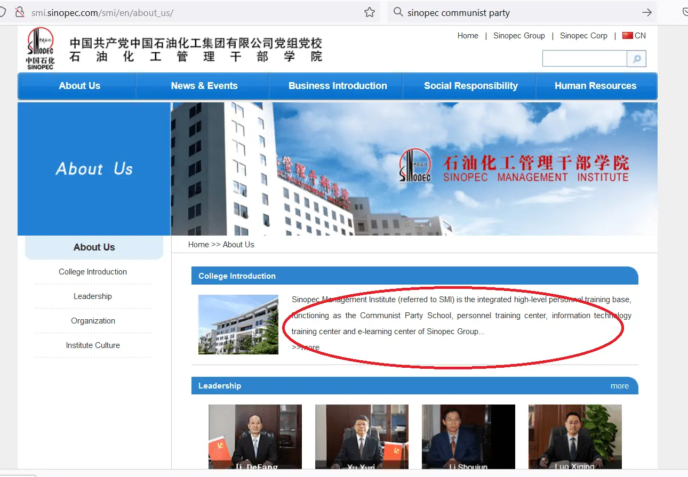Open the News & Events menu

(204, 86)
